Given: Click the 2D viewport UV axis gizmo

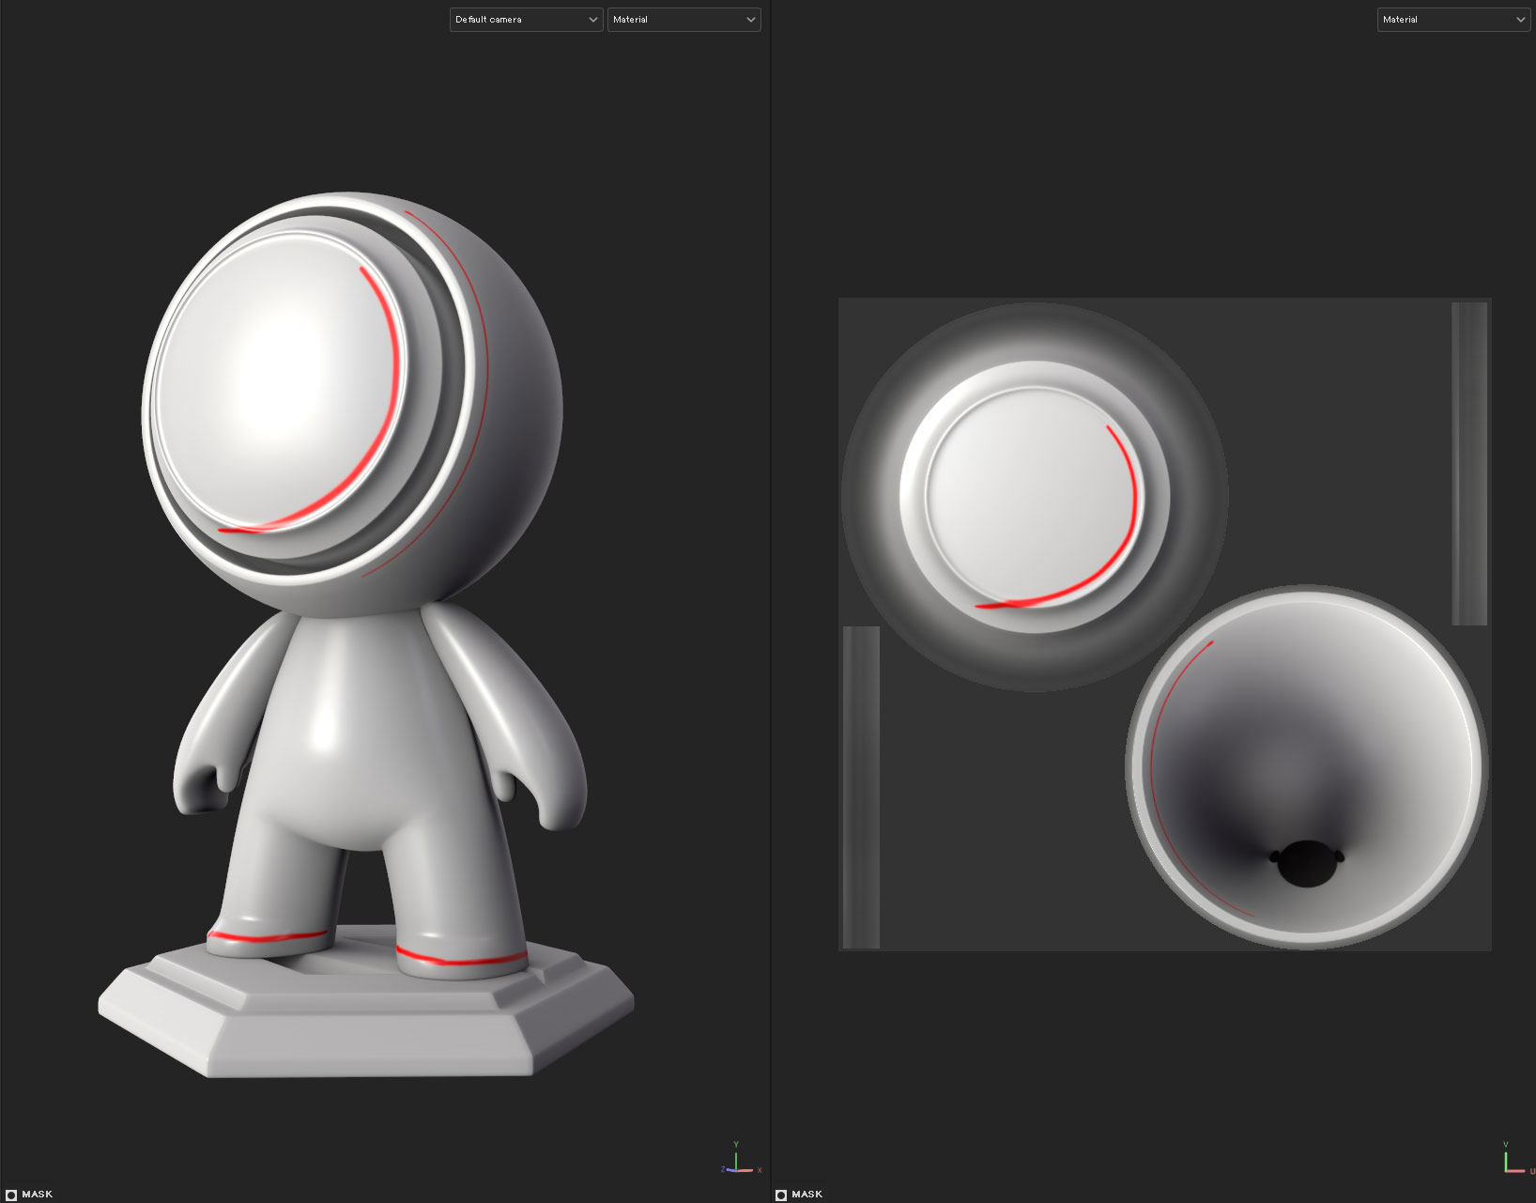Looking at the screenshot, I should coord(1518,1158).
